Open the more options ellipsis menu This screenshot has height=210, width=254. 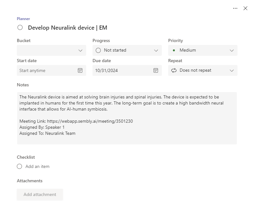pos(235,8)
